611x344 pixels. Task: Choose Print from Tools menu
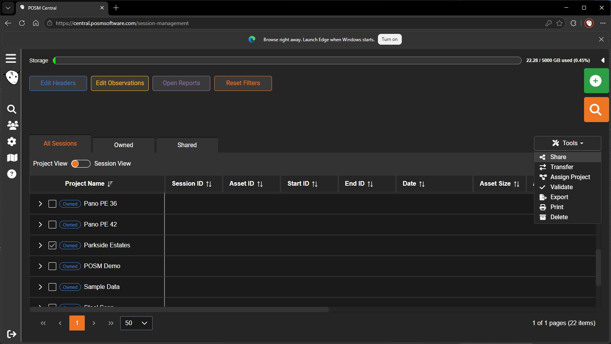(x=567, y=207)
